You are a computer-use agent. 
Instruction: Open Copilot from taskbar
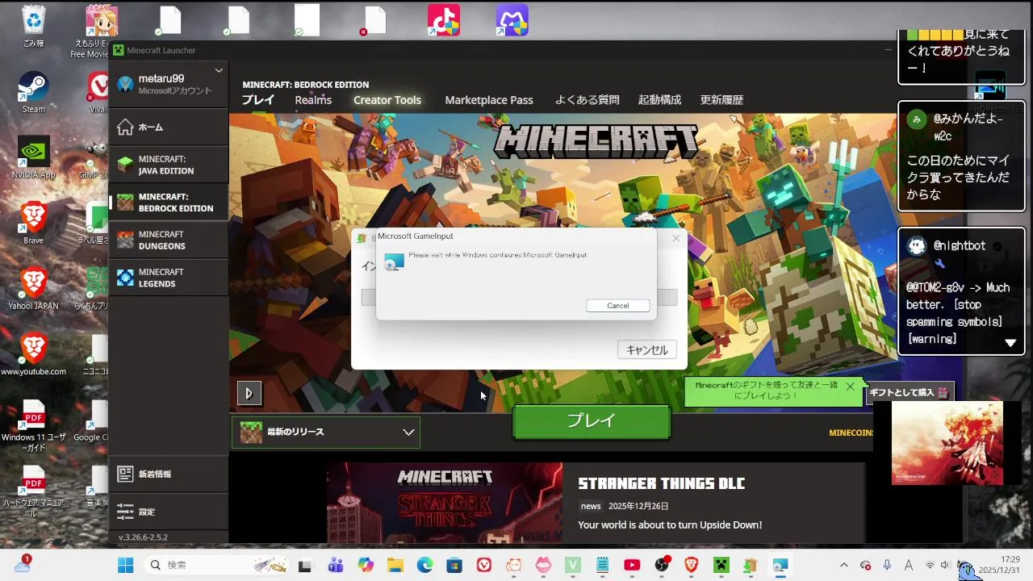[366, 566]
